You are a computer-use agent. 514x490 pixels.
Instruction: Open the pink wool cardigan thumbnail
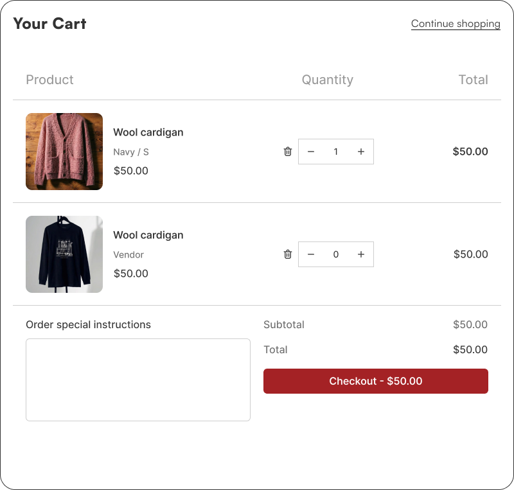pos(64,152)
